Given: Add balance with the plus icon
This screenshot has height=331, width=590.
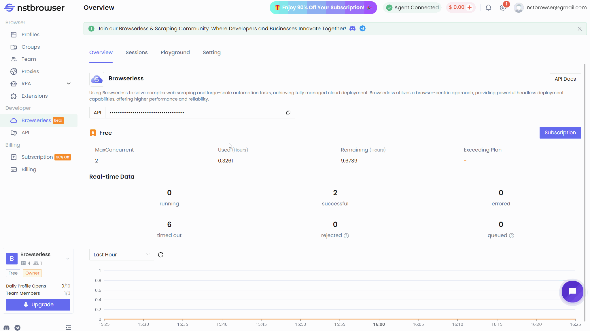Looking at the screenshot, I should pyautogui.click(x=470, y=7).
